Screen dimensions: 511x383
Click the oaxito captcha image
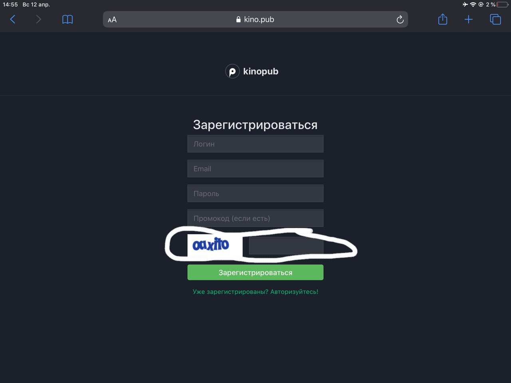click(x=215, y=245)
